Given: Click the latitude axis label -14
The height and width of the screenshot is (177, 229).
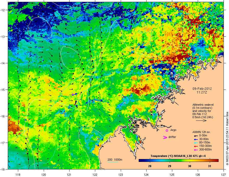Looking at the screenshot, I should pyautogui.click(x=3, y=63).
